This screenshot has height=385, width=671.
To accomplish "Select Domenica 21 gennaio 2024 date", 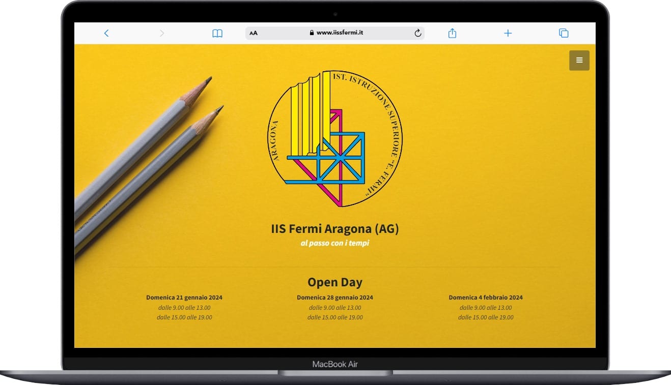I will [184, 298].
